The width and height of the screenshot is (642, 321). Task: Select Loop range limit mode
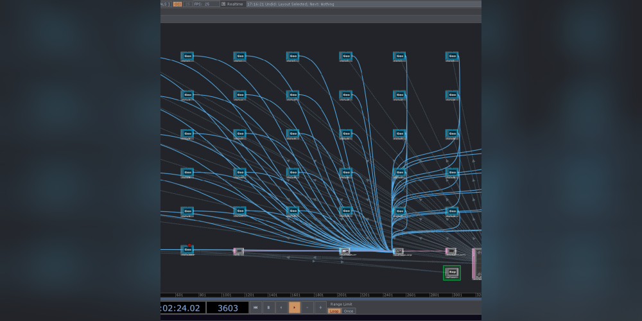[334, 311]
